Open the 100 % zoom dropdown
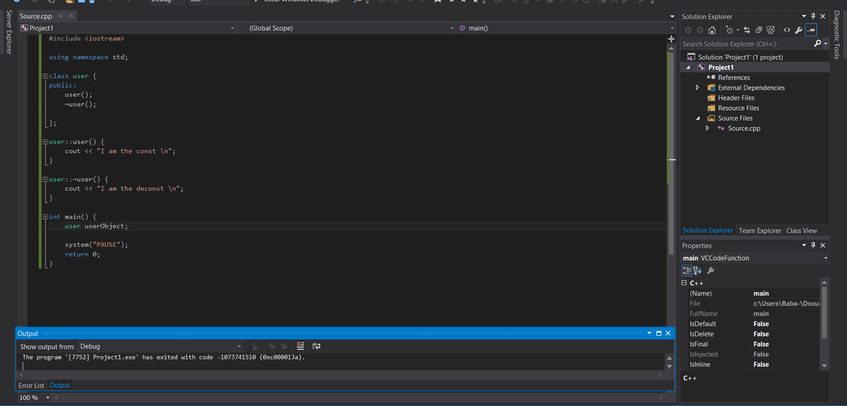Screen dimensions: 847x406 [x=48, y=398]
